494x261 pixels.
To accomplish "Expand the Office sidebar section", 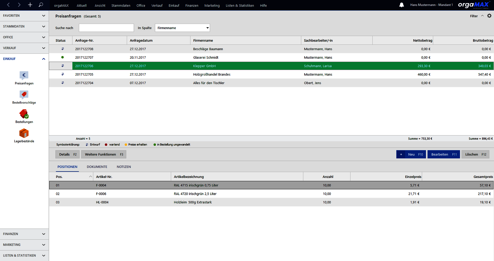I will click(24, 37).
